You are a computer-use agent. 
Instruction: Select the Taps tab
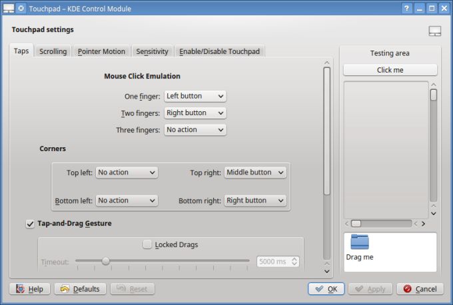[x=21, y=51]
